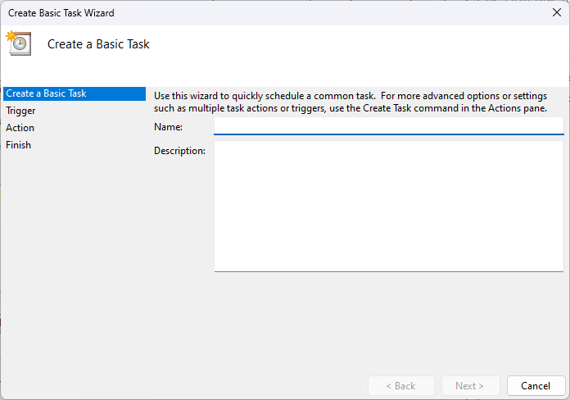570x400 pixels.
Task: Click the Name: field label
Action: (x=168, y=127)
